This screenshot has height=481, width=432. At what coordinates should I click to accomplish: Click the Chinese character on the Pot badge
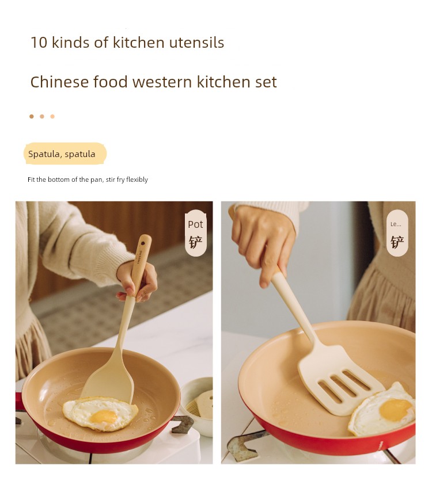[196, 242]
